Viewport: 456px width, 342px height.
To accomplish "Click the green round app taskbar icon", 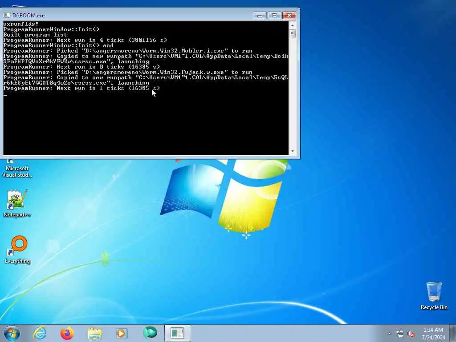I will point(150,333).
